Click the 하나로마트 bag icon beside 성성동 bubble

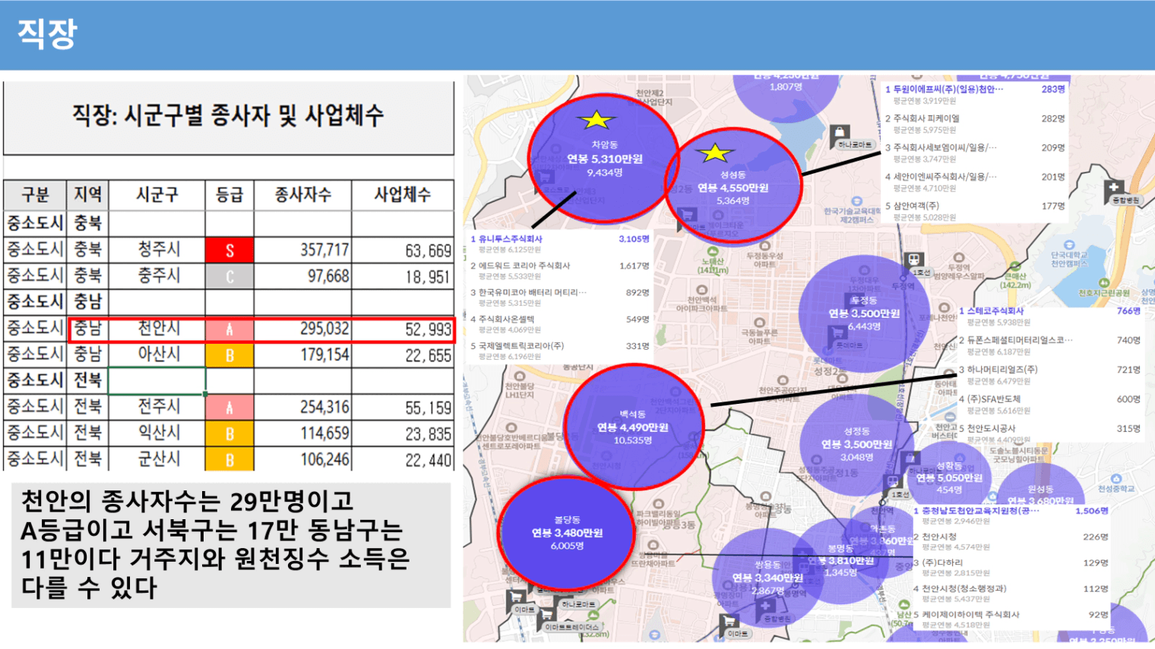click(840, 132)
